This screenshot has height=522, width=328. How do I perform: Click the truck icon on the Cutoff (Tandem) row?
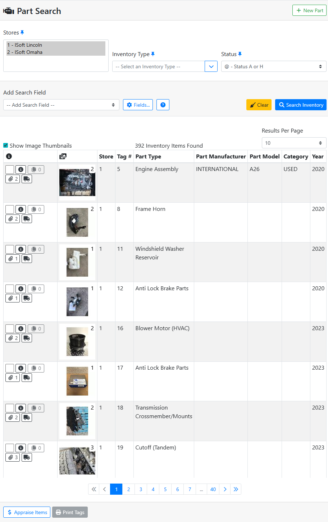pyautogui.click(x=27, y=457)
